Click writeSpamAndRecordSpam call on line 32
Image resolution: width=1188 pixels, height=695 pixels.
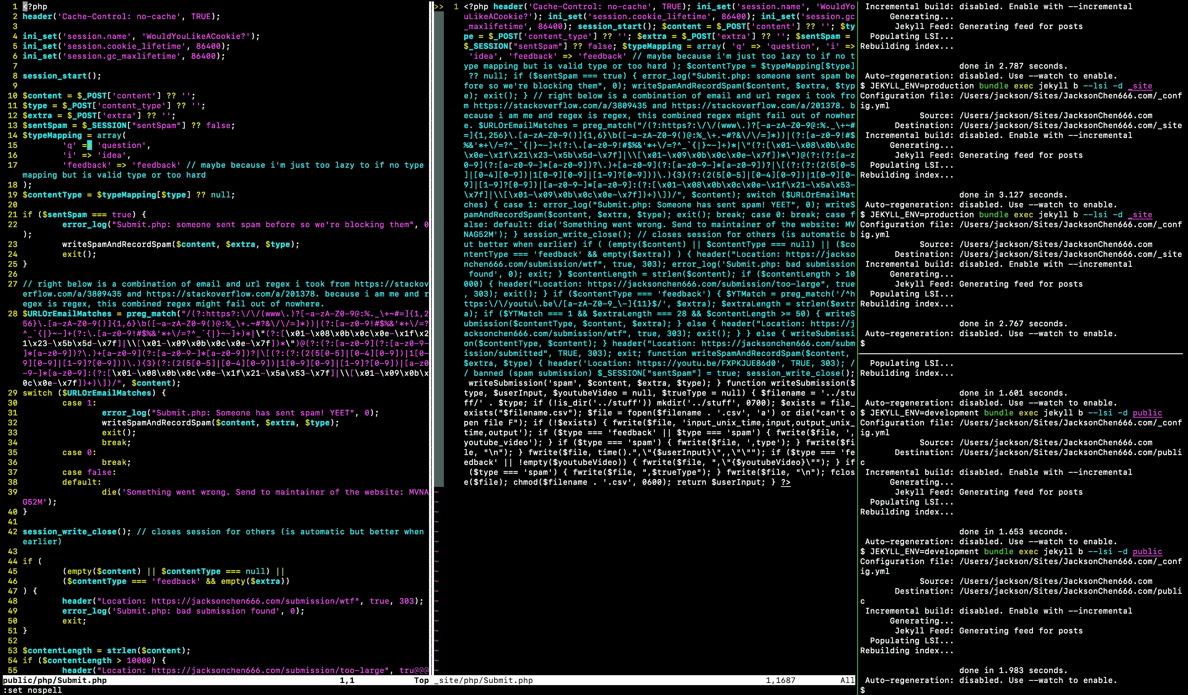[x=221, y=423]
